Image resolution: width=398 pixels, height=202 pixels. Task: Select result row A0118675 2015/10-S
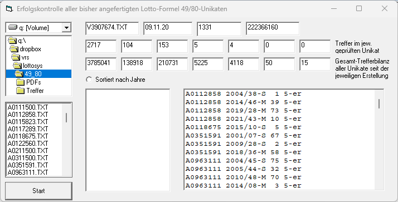tap(280, 127)
